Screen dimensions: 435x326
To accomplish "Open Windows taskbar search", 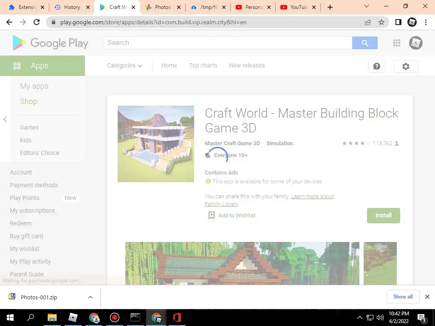I will click(30, 318).
